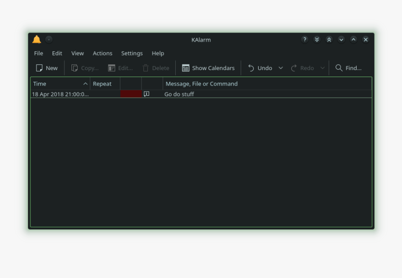Open the Settings menu
Image resolution: width=402 pixels, height=278 pixels.
pos(132,53)
